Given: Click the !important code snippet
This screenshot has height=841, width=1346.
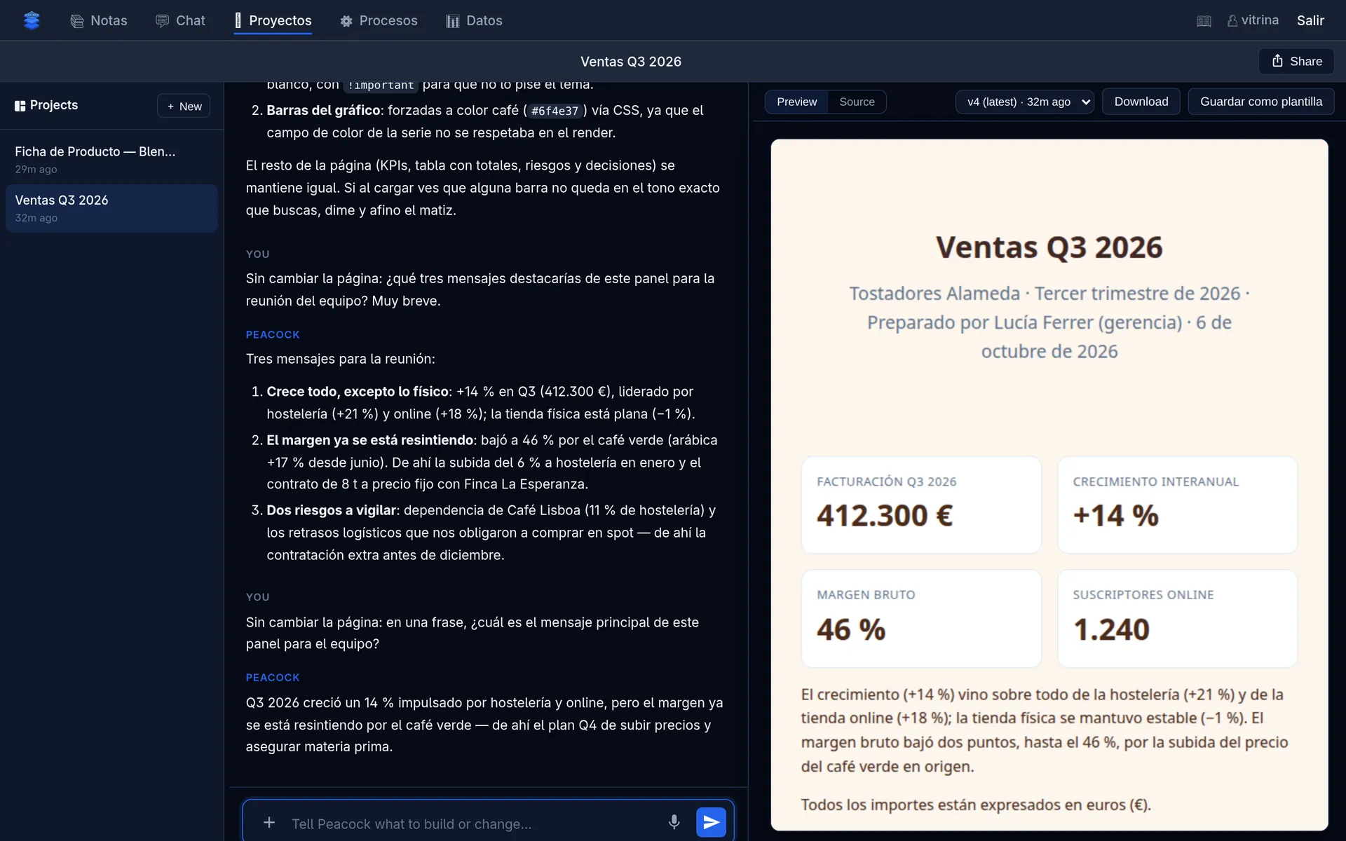Looking at the screenshot, I should pos(381,85).
